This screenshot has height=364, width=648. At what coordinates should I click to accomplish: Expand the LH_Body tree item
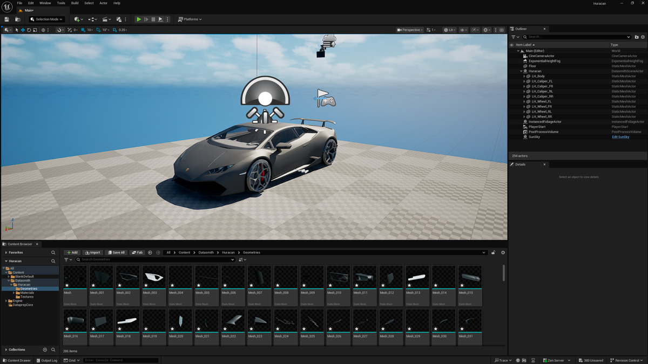(524, 76)
